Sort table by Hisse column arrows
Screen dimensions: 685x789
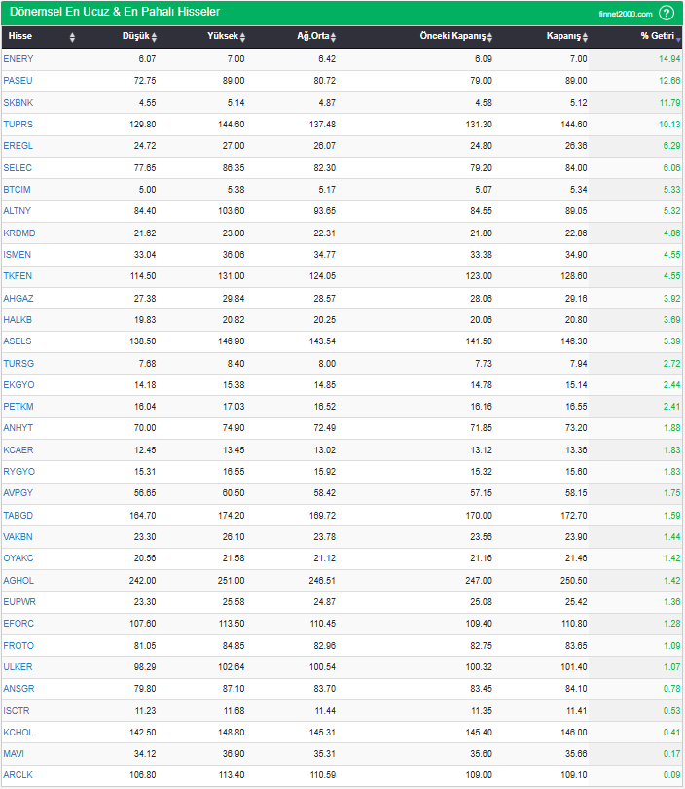pyautogui.click(x=72, y=37)
